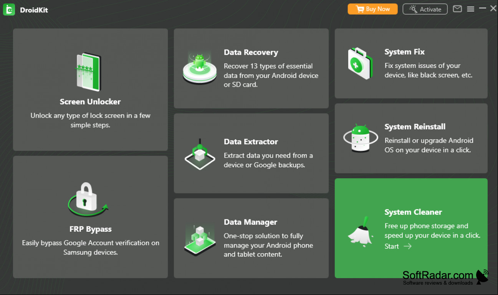Click the Data Recovery android icon
The width and height of the screenshot is (498, 295).
(x=199, y=68)
